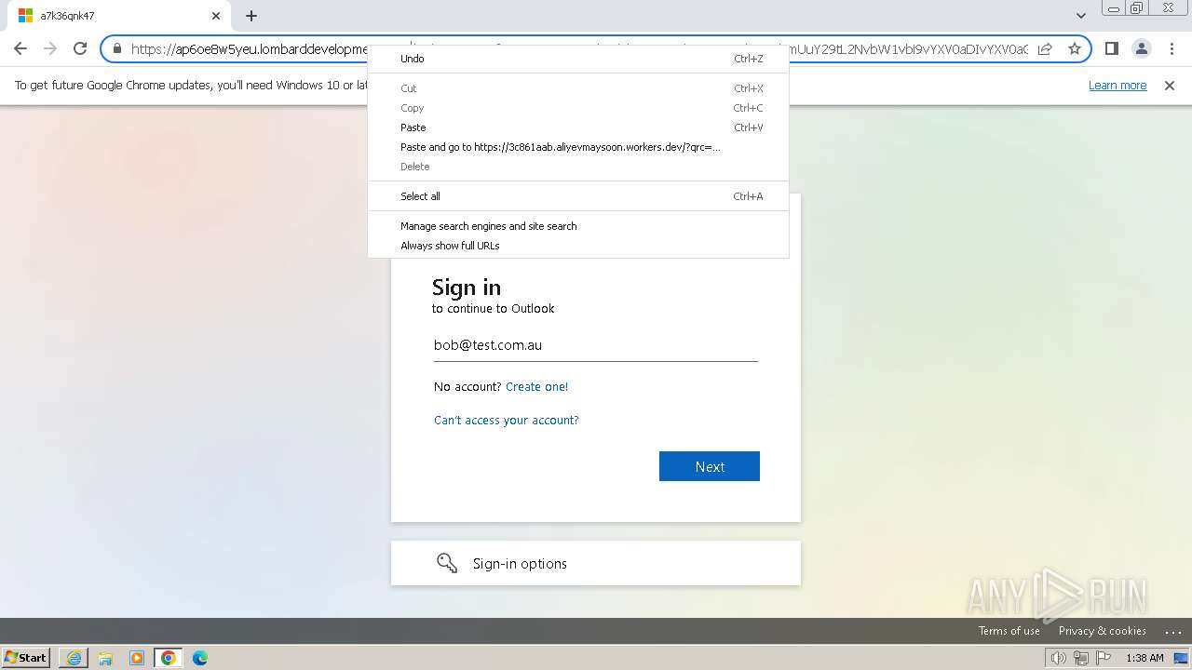Open the Learn more link
This screenshot has width=1192, height=670.
pos(1117,86)
